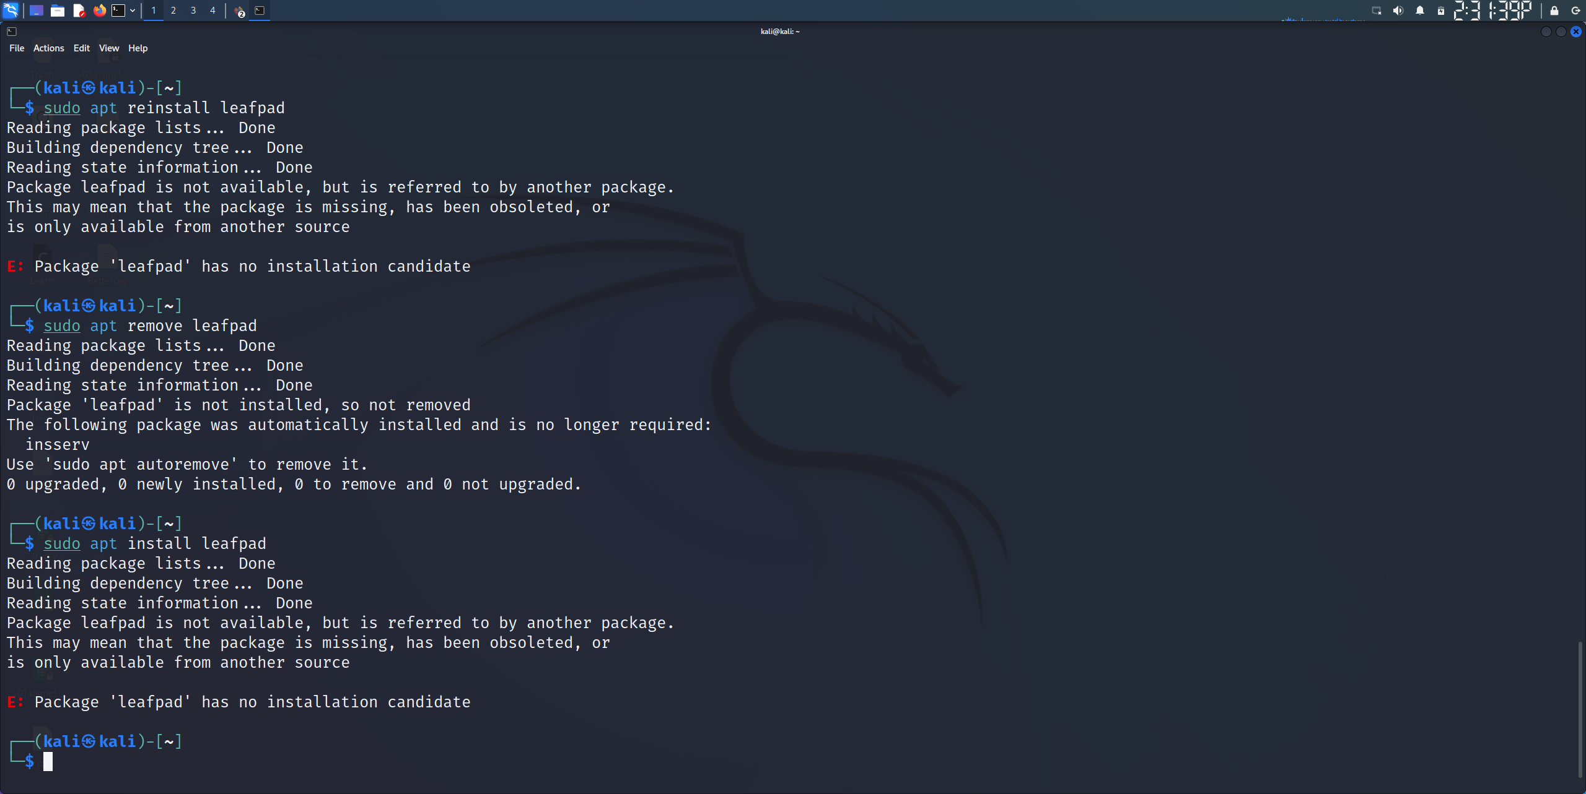1586x794 pixels.
Task: Launch Firefox from the panel
Action: (99, 11)
